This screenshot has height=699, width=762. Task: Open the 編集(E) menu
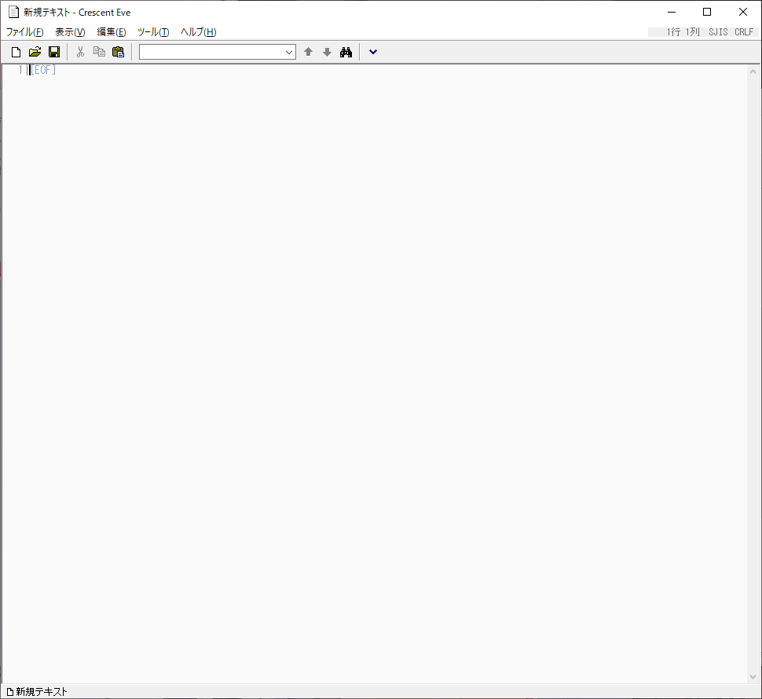coord(112,32)
